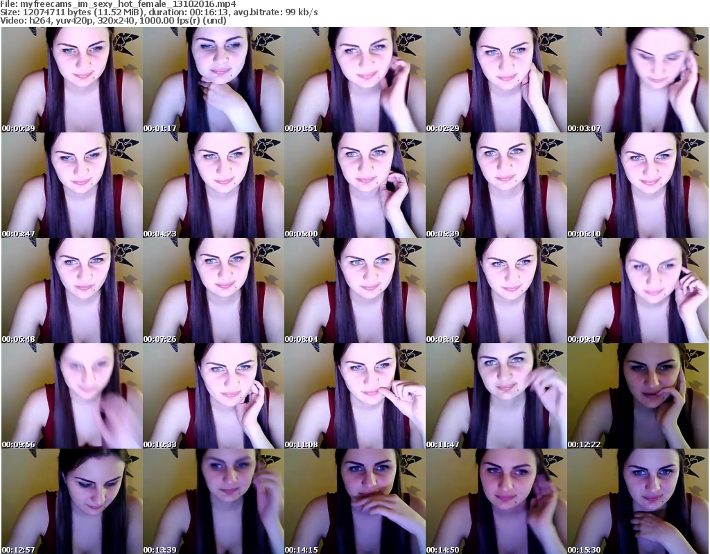This screenshot has height=554, width=710.
Task: Pick the thumbnail stamped 00:14:15
Action: 354,501
